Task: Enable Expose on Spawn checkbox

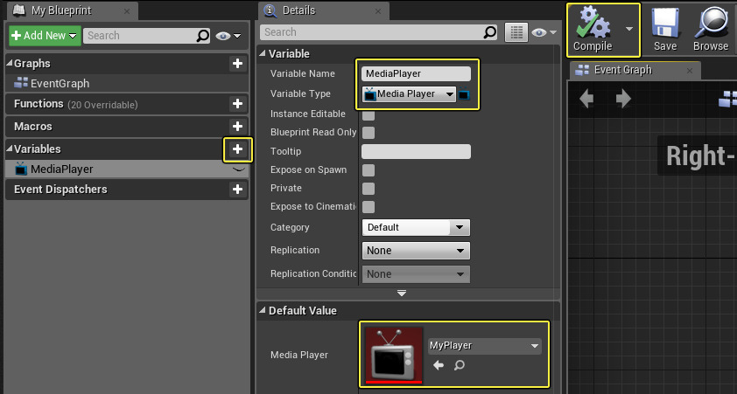Action: point(368,169)
